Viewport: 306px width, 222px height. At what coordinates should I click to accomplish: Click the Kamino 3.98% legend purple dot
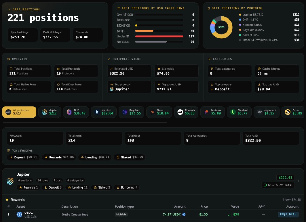(240, 25)
